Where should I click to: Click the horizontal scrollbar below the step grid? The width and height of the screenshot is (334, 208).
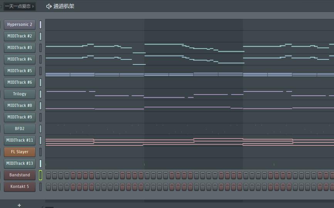click(189, 201)
